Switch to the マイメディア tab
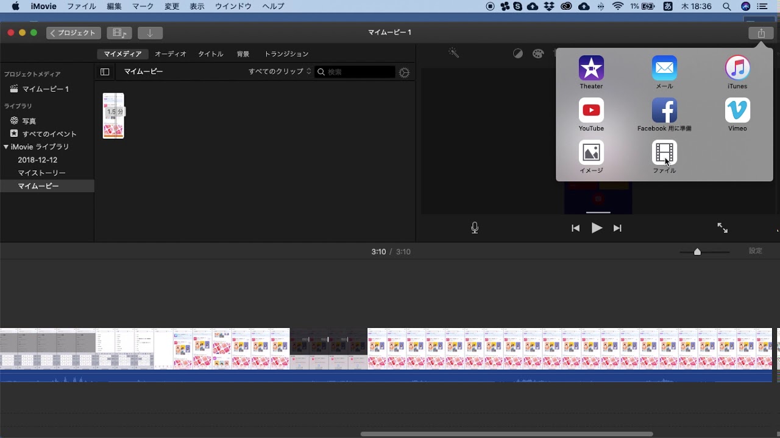 pyautogui.click(x=122, y=54)
